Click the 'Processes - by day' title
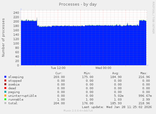The image size is (156, 114). (78, 4)
